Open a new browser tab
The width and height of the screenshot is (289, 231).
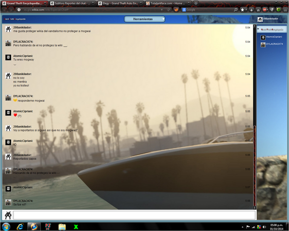(196, 3)
